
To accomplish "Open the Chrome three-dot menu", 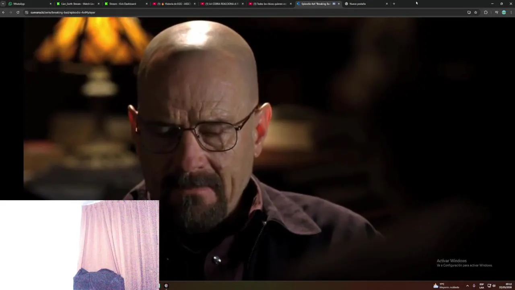I will click(x=511, y=12).
